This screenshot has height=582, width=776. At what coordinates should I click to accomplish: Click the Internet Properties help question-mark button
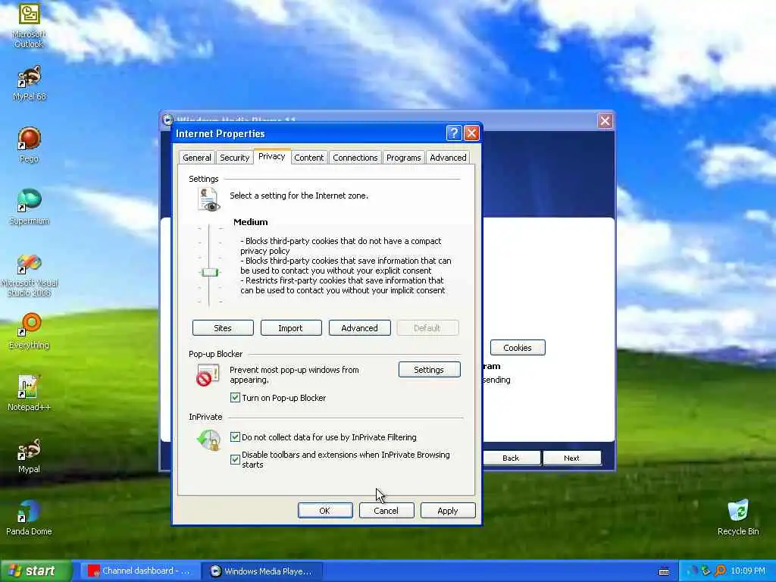pos(453,133)
